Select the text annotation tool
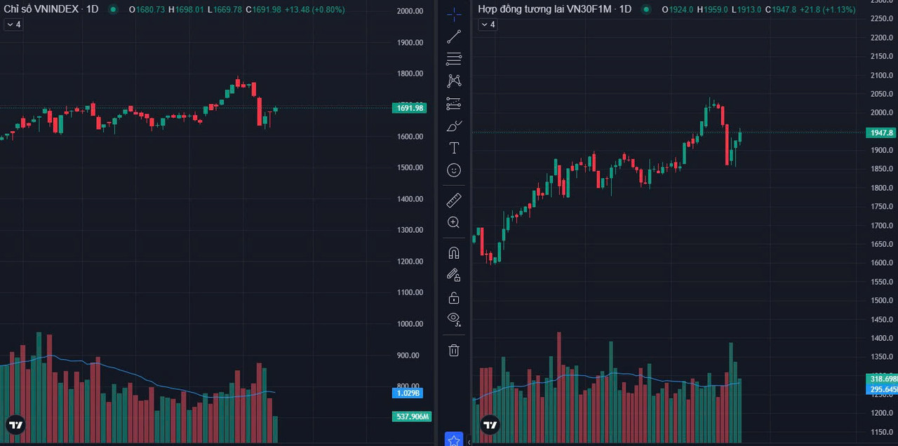 (454, 148)
